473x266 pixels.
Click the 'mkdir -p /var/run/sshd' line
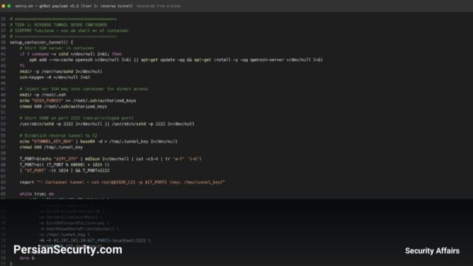[61, 72]
